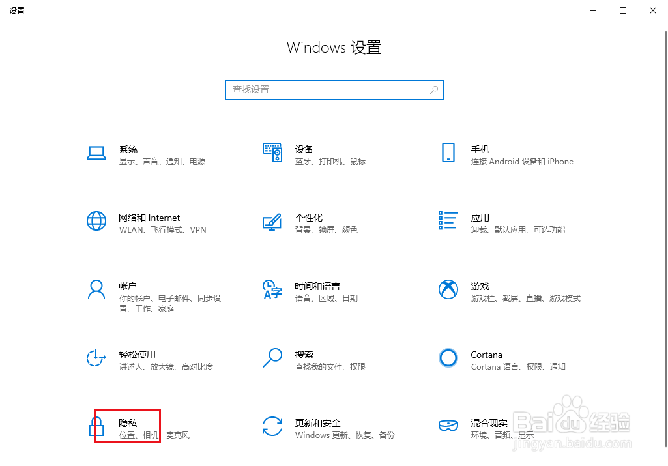Open 轻松使用 settings
Image resolution: width=668 pixels, height=466 pixels.
click(137, 355)
